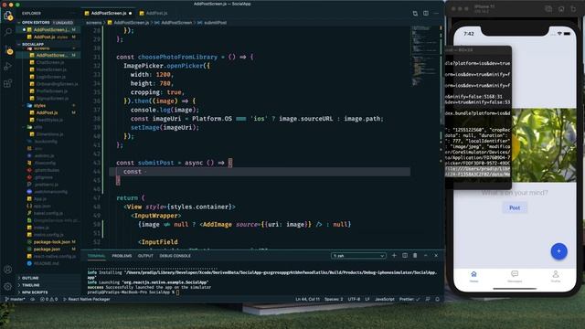
Task: Click LF end-of-line in status bar
Action: click(x=367, y=299)
